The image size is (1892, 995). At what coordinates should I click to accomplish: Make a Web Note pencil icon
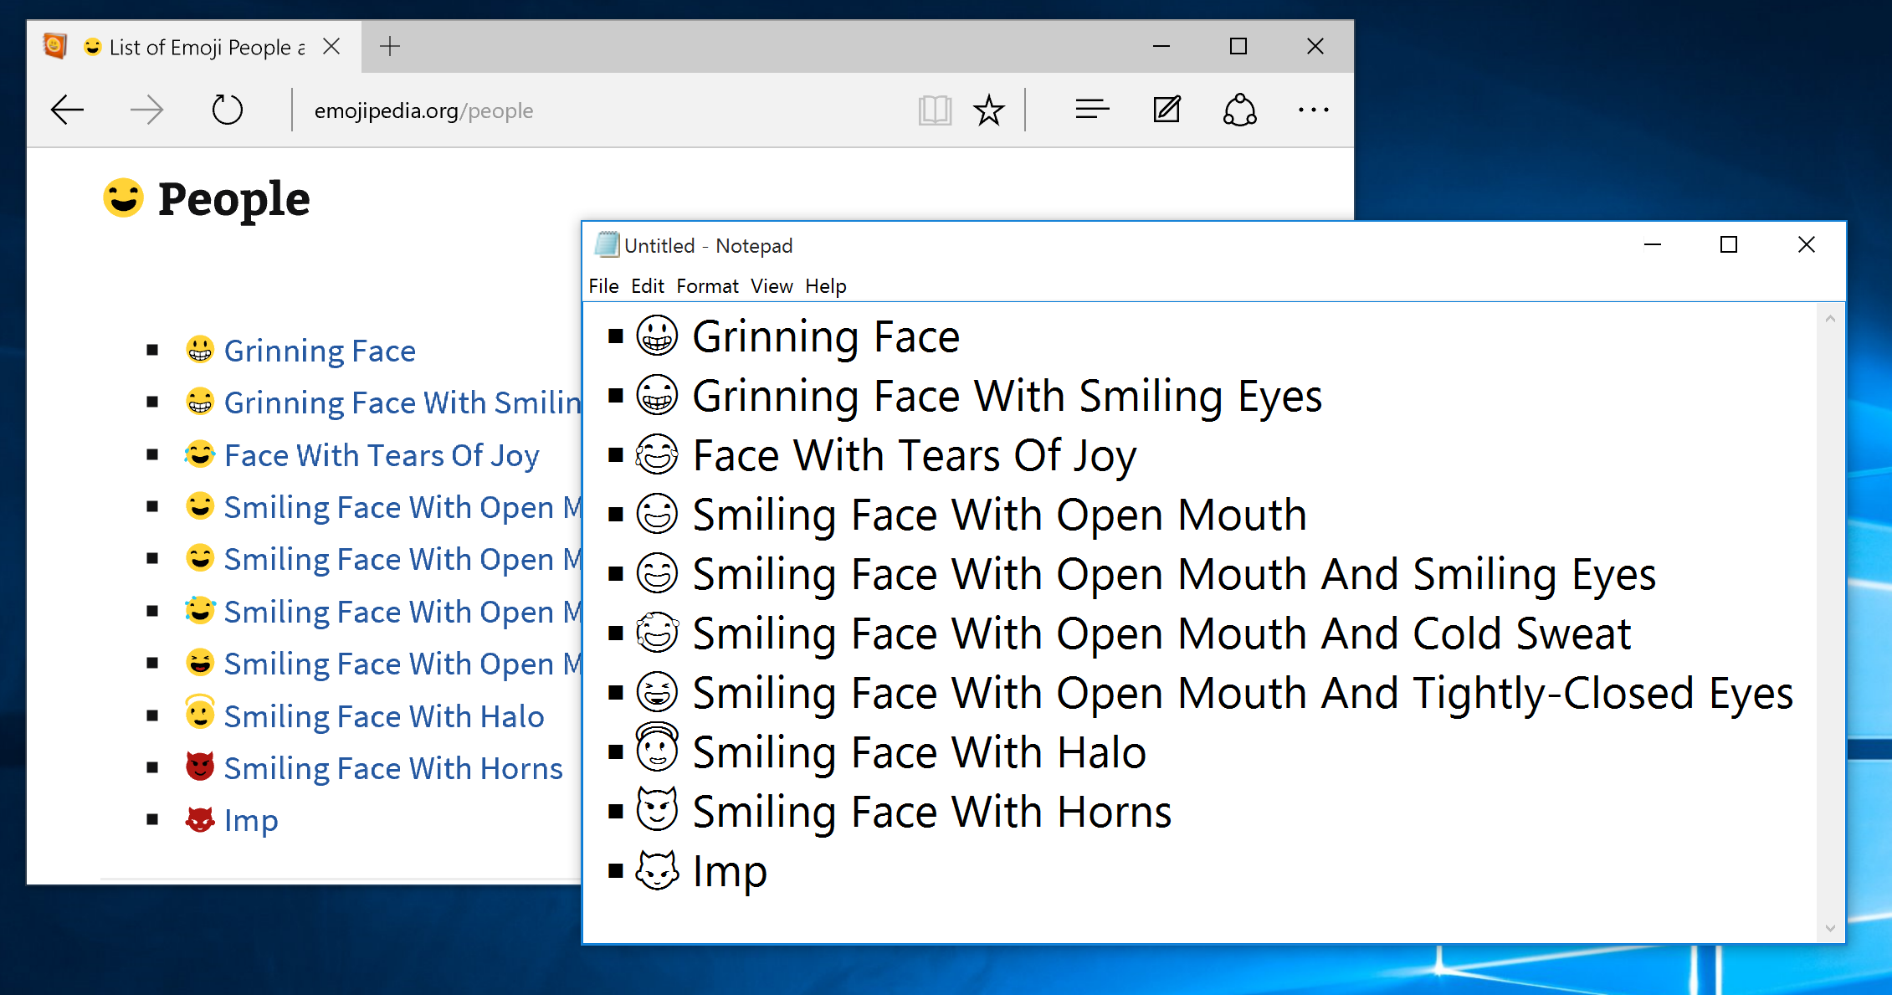[1166, 110]
